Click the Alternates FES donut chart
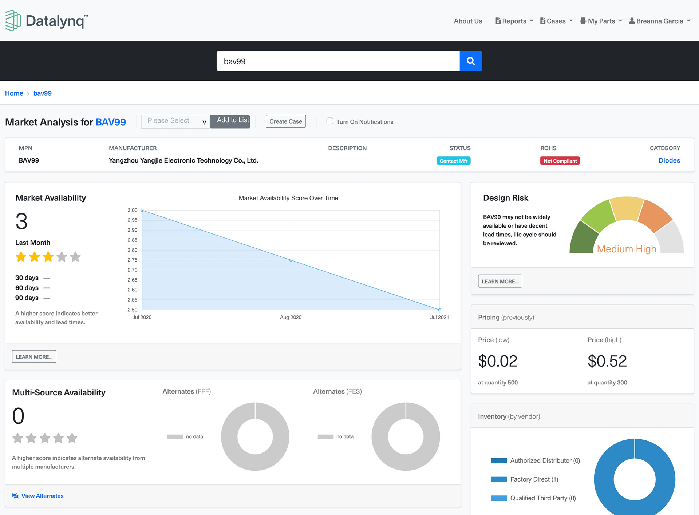 [x=406, y=436]
